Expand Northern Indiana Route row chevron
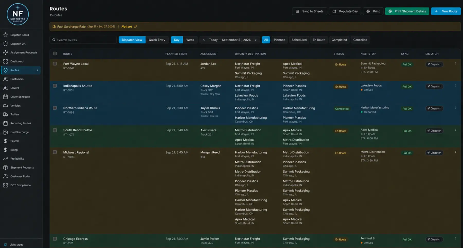Viewport: 463px width, 248px height. [456, 108]
